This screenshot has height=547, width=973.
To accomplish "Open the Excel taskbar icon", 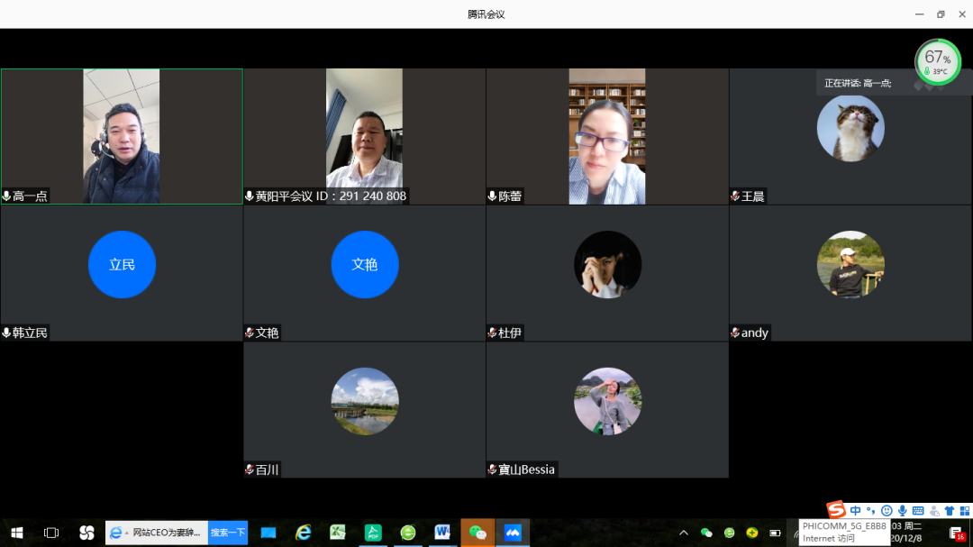I will click(338, 533).
